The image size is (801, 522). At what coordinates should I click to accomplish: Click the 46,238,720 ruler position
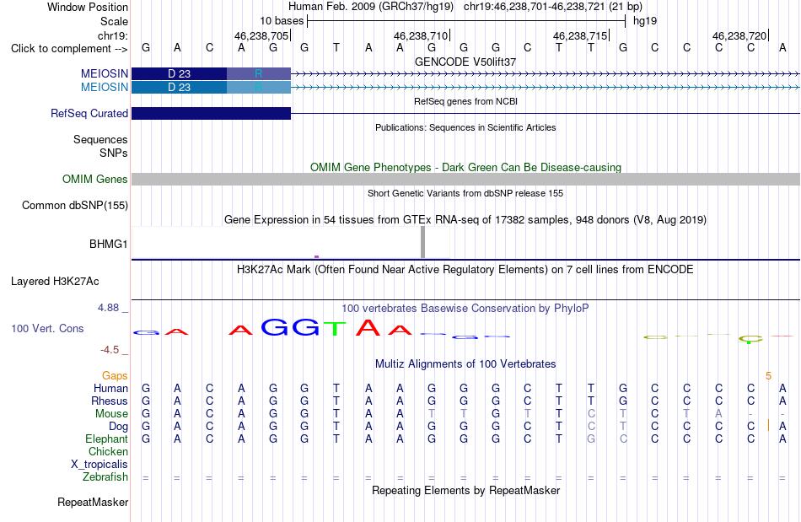pyautogui.click(x=739, y=35)
